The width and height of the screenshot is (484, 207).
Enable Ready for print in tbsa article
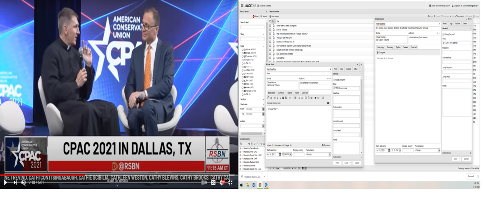pyautogui.click(x=334, y=80)
